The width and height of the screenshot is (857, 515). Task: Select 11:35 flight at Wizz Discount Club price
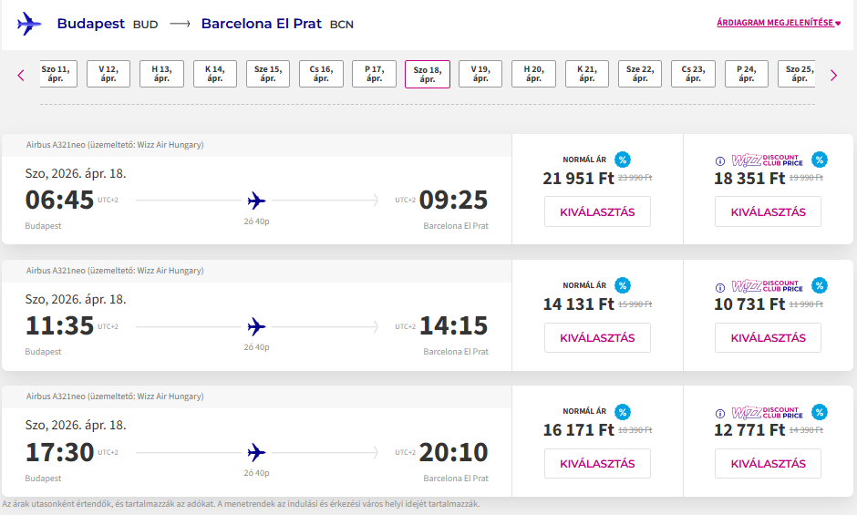(x=768, y=338)
